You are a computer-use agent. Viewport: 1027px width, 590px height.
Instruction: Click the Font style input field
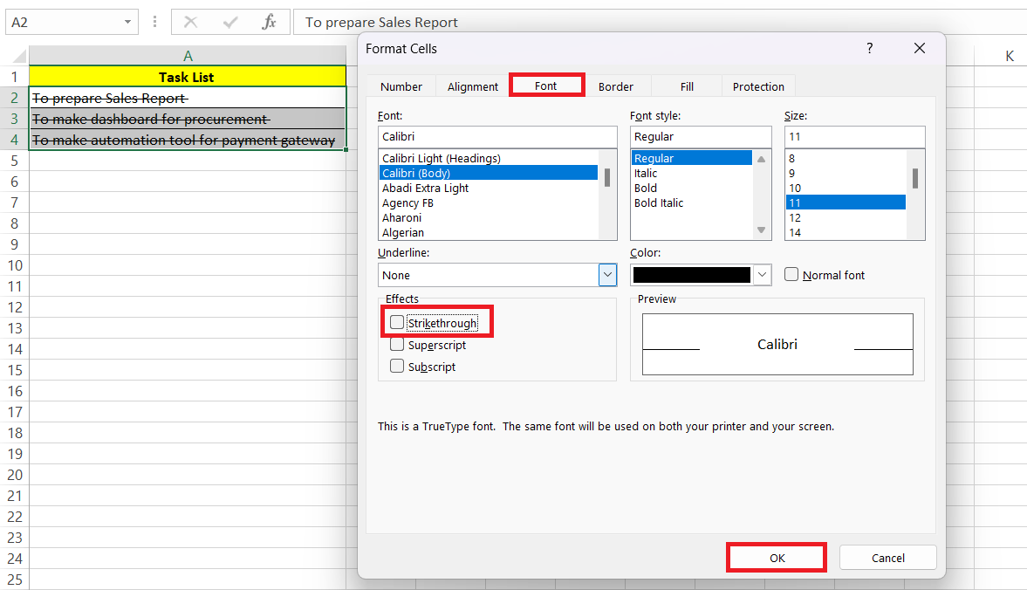click(x=700, y=137)
